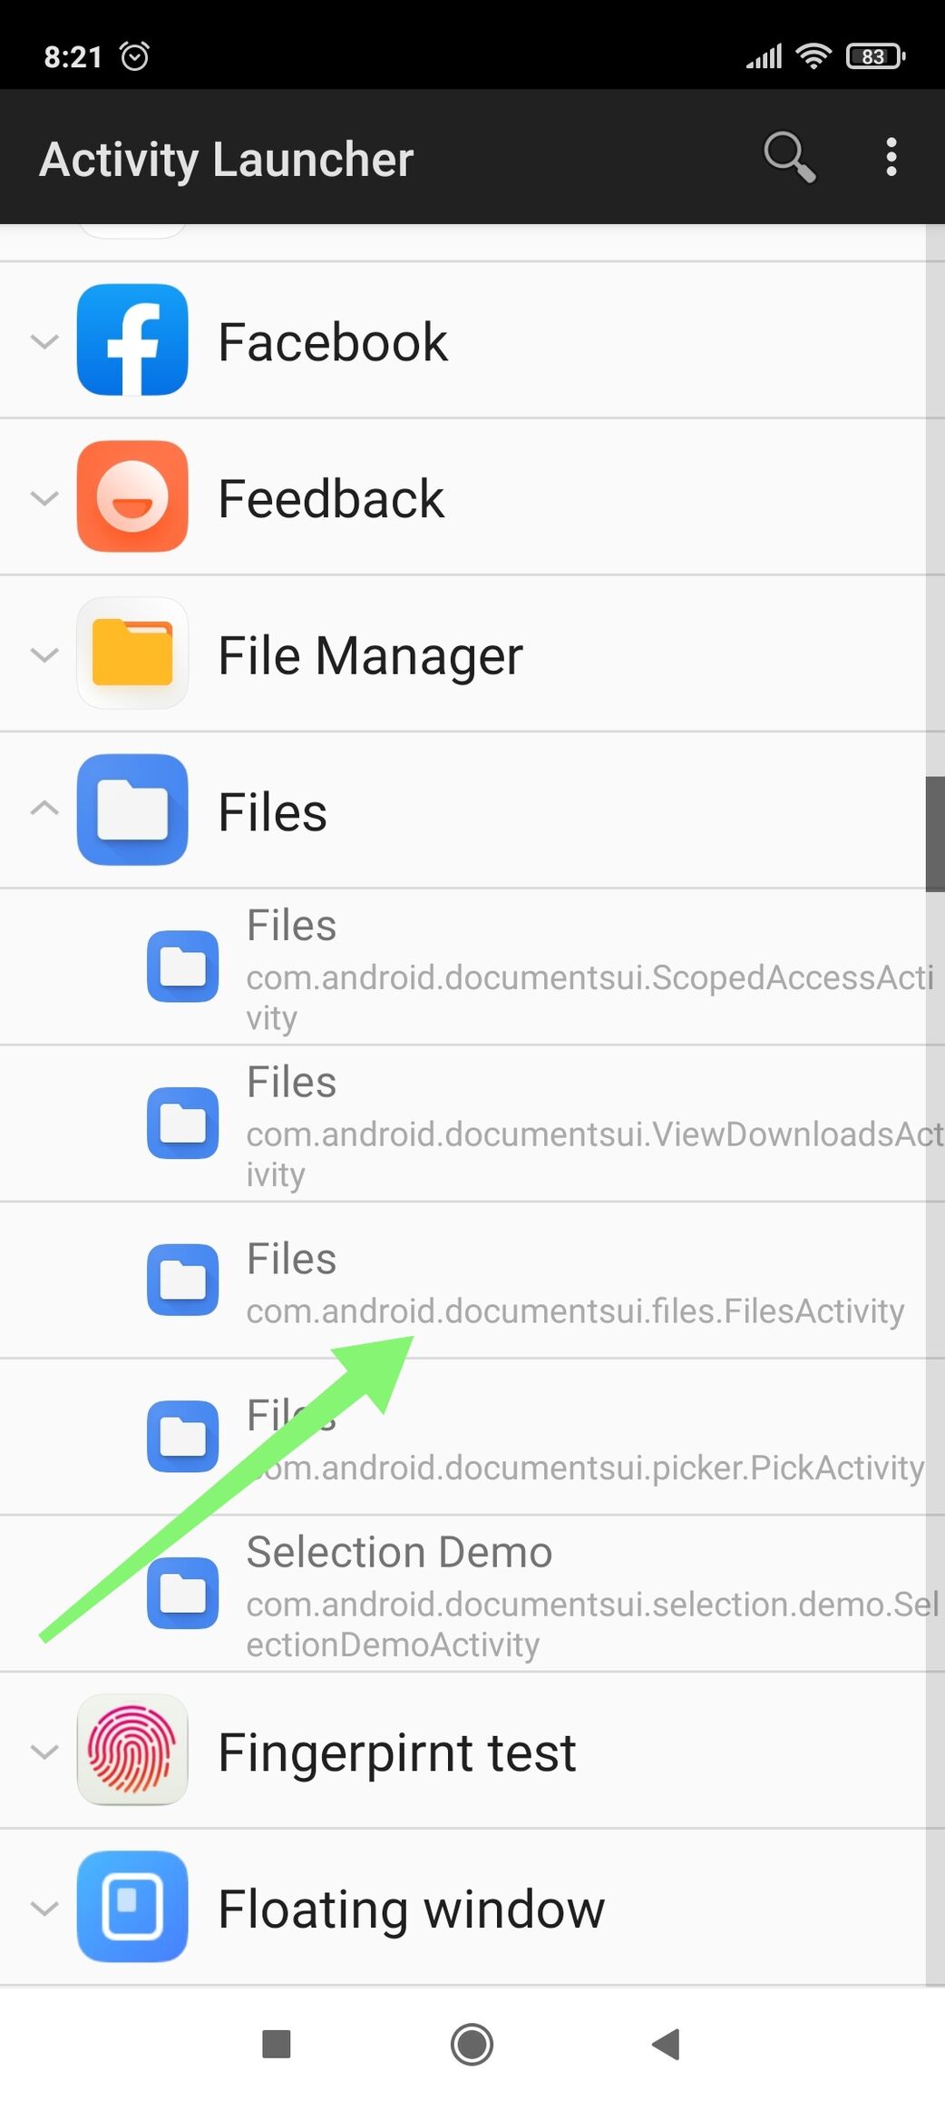Expand the Facebook activity list chevron
This screenshot has height=2101, width=945.
tap(44, 341)
